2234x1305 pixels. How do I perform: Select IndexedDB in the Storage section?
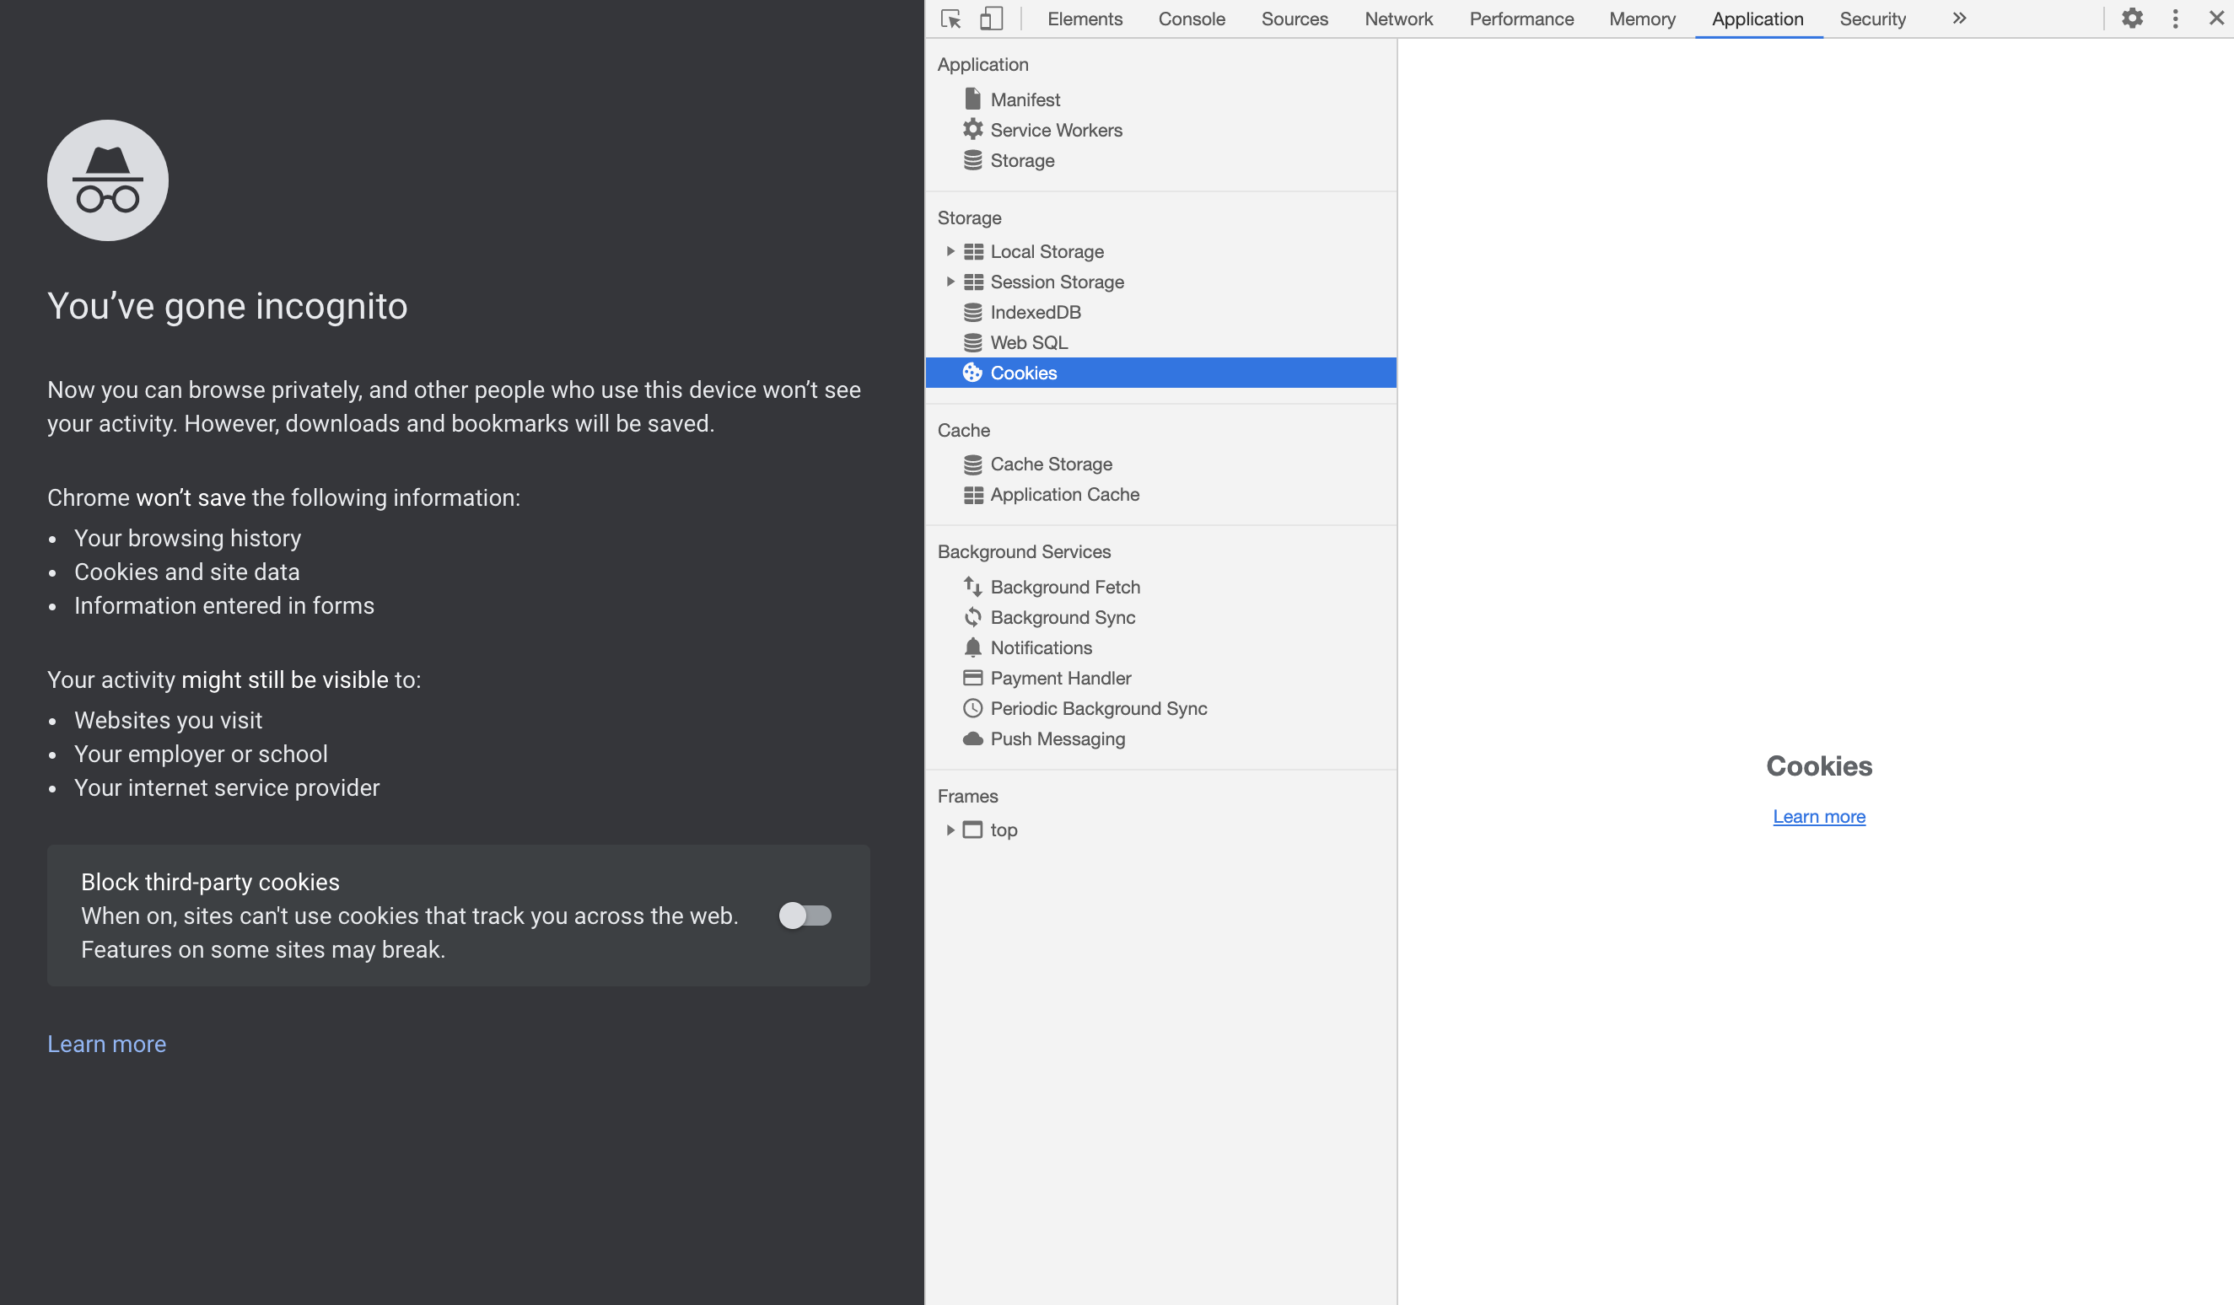[1035, 312]
